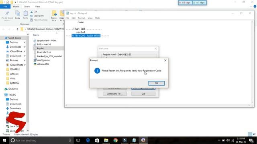Screen dimensions: 257x144
Task: Open the Move to dropdown
Action: pos(54,16)
